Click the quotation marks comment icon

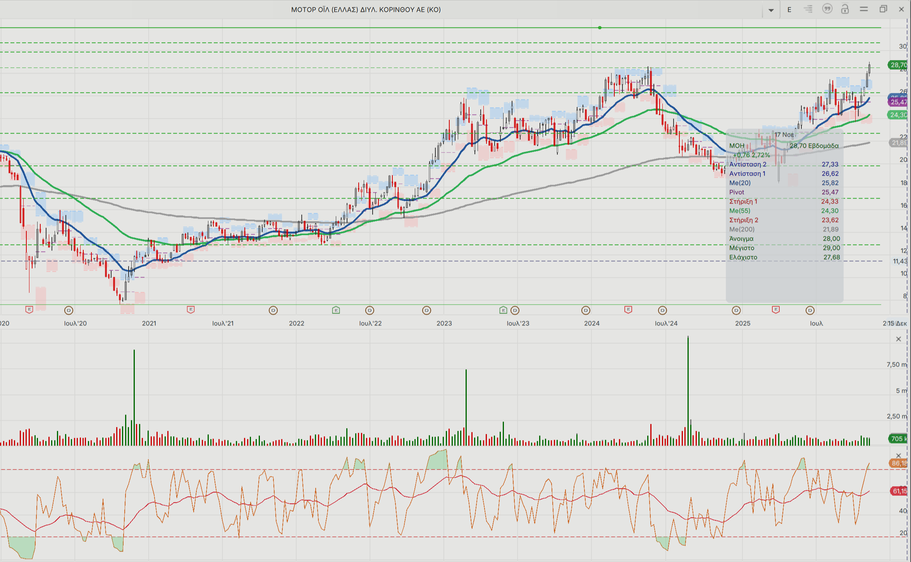(x=827, y=9)
